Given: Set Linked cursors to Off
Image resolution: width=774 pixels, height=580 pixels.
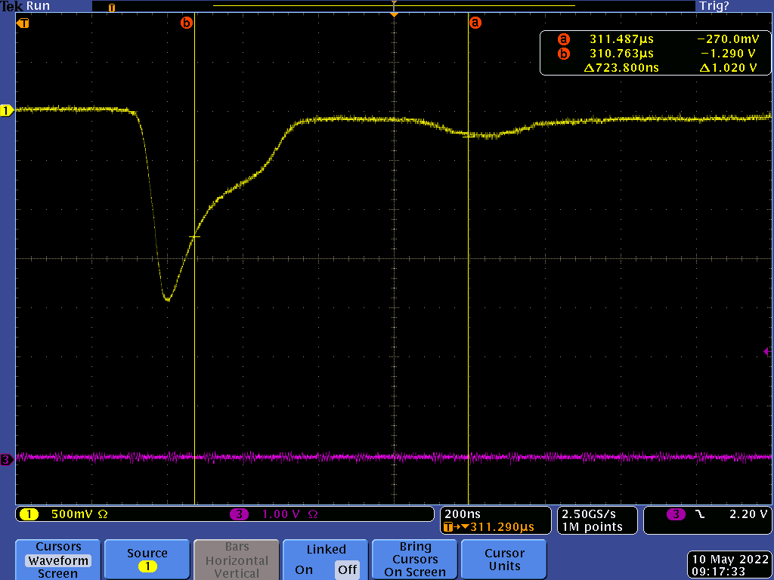Looking at the screenshot, I should click(347, 569).
